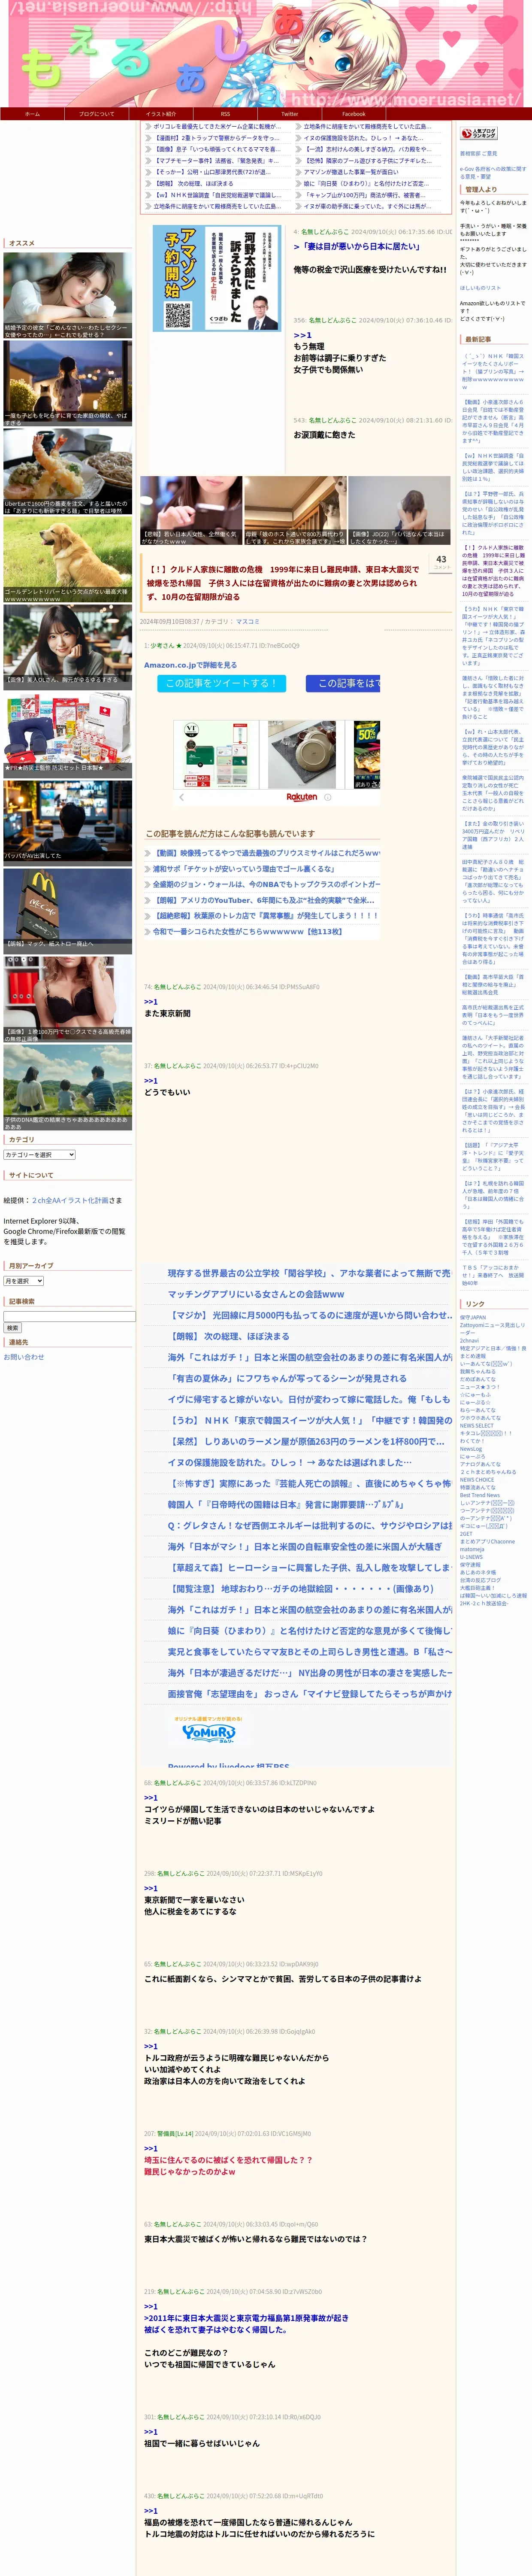
Task: Open 「有吉の夏休み」にフワちゃん link
Action: [287, 1378]
